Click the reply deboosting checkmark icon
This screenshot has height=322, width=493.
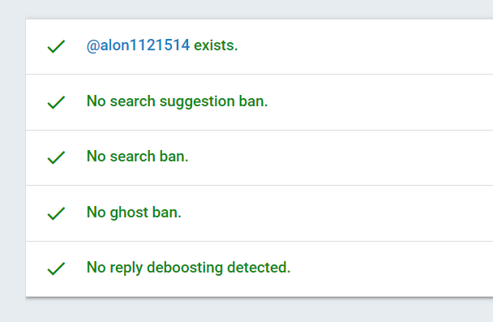coord(56,268)
